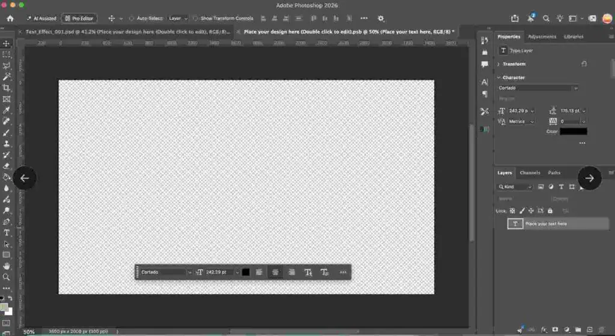The width and height of the screenshot is (615, 336).
Task: Click the options bar ellipsis more button
Action: click(364, 19)
